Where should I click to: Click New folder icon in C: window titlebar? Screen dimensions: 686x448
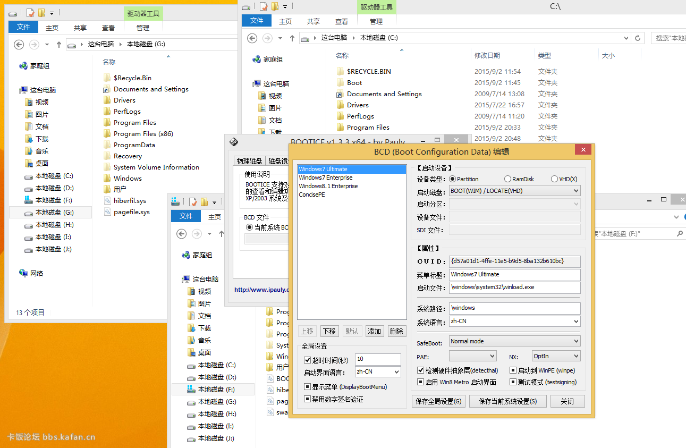[275, 7]
